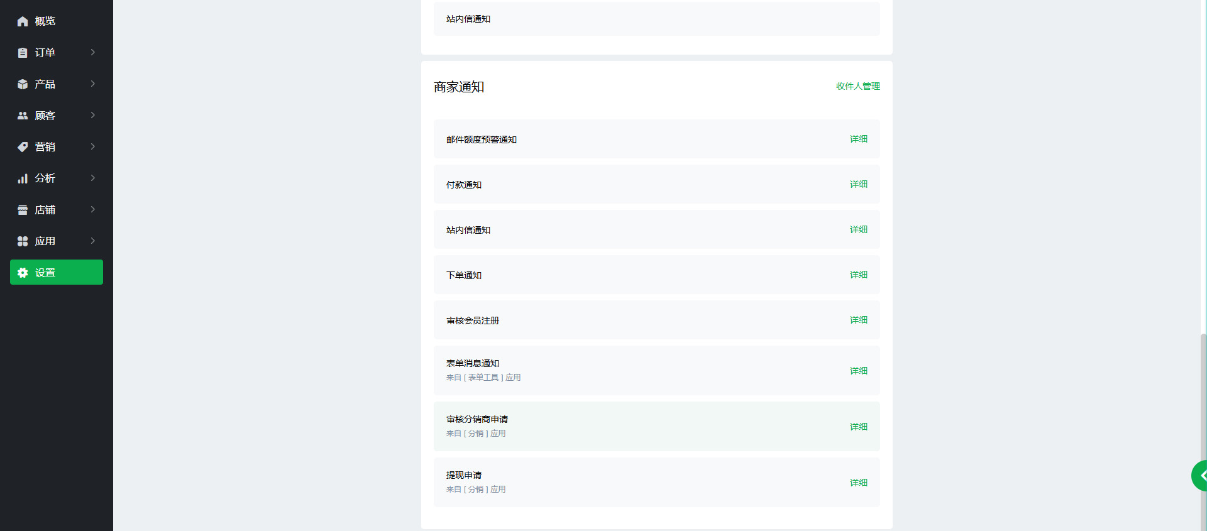Image resolution: width=1207 pixels, height=531 pixels.
Task: Click the page vertical scrollbar
Action: [1203, 427]
